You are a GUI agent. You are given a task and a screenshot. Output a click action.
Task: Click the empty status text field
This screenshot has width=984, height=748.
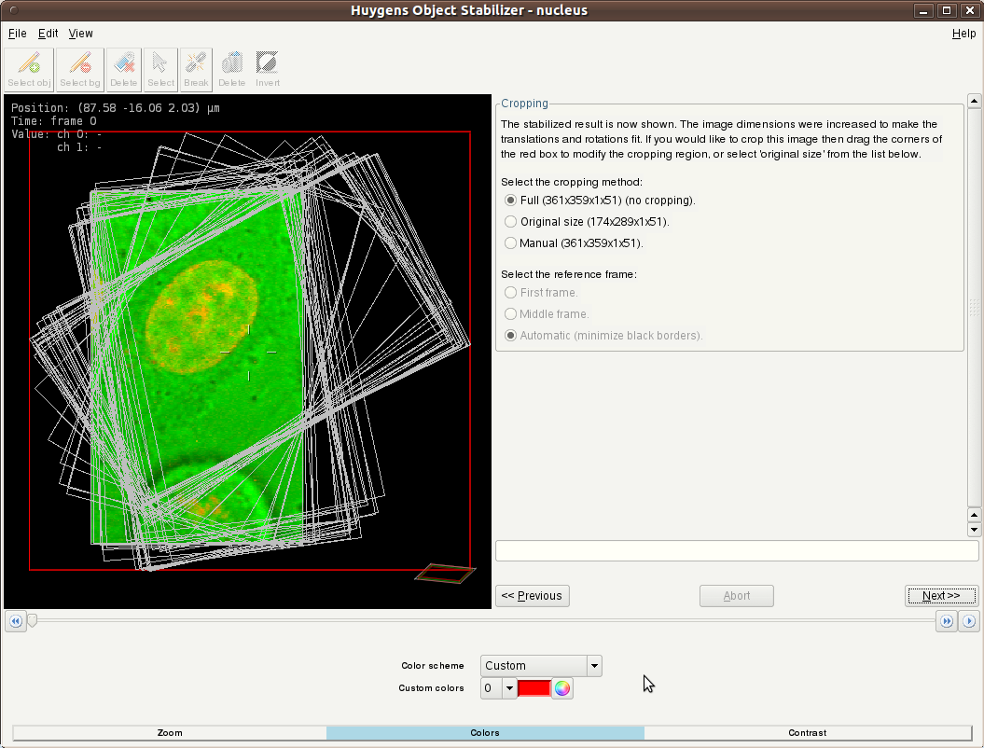click(737, 551)
